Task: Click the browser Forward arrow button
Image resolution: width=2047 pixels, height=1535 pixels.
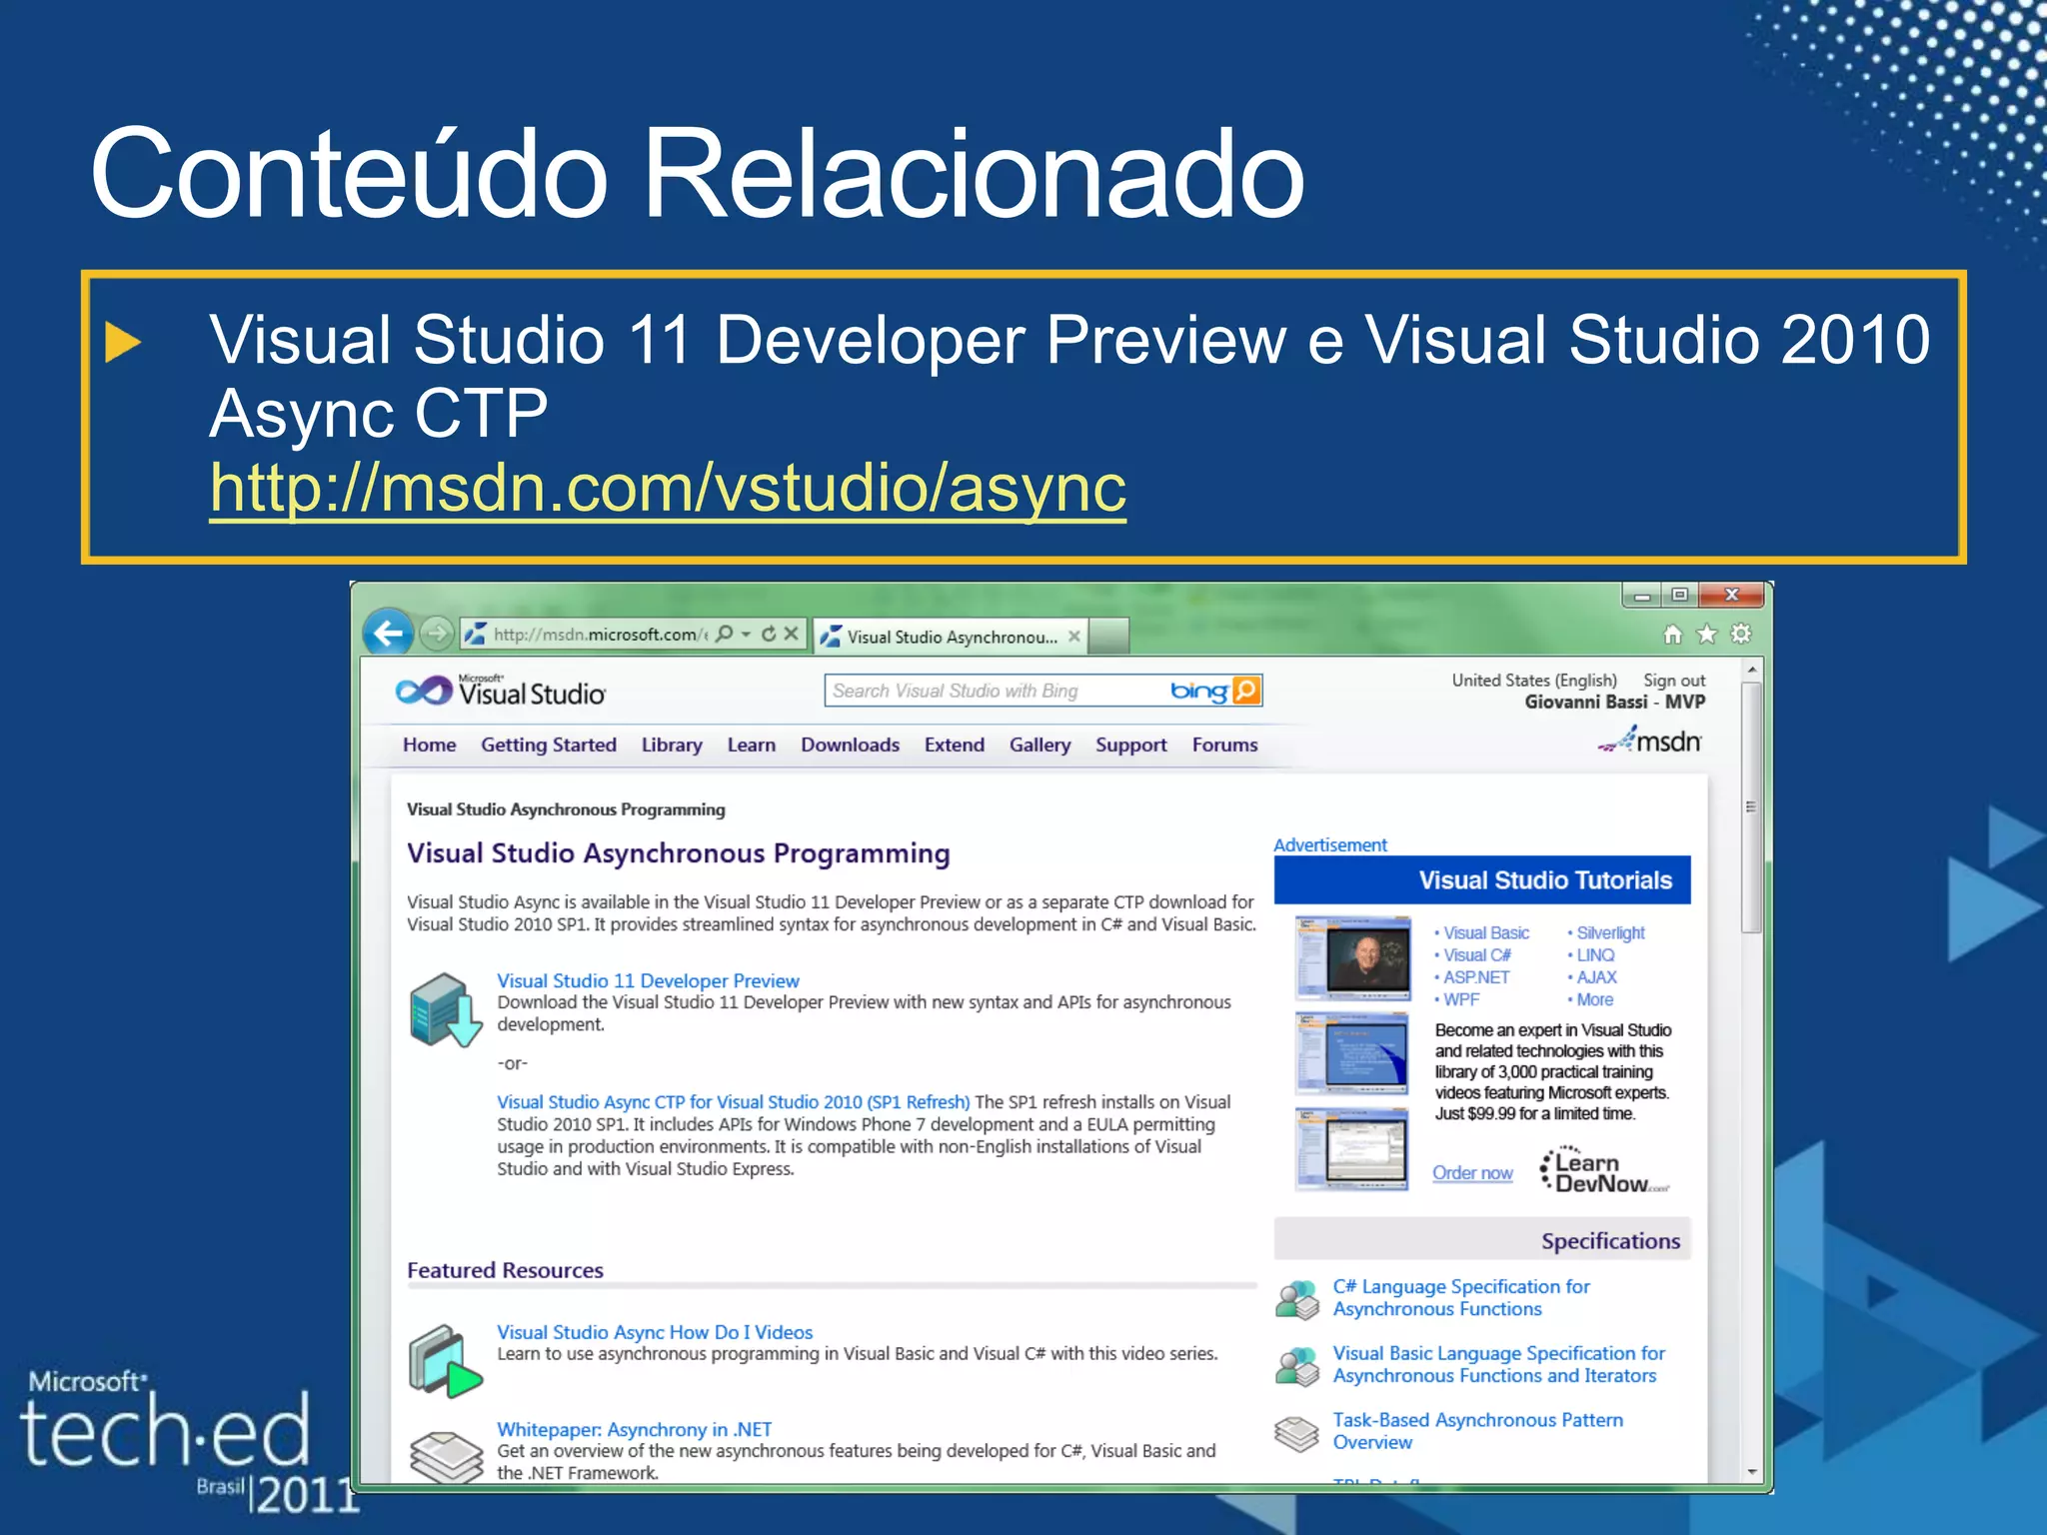Action: click(x=436, y=634)
